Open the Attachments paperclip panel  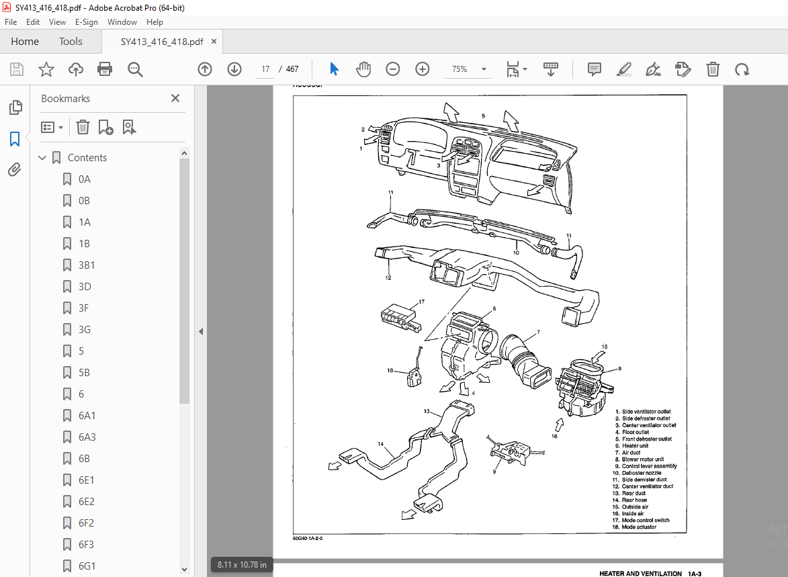click(x=15, y=170)
